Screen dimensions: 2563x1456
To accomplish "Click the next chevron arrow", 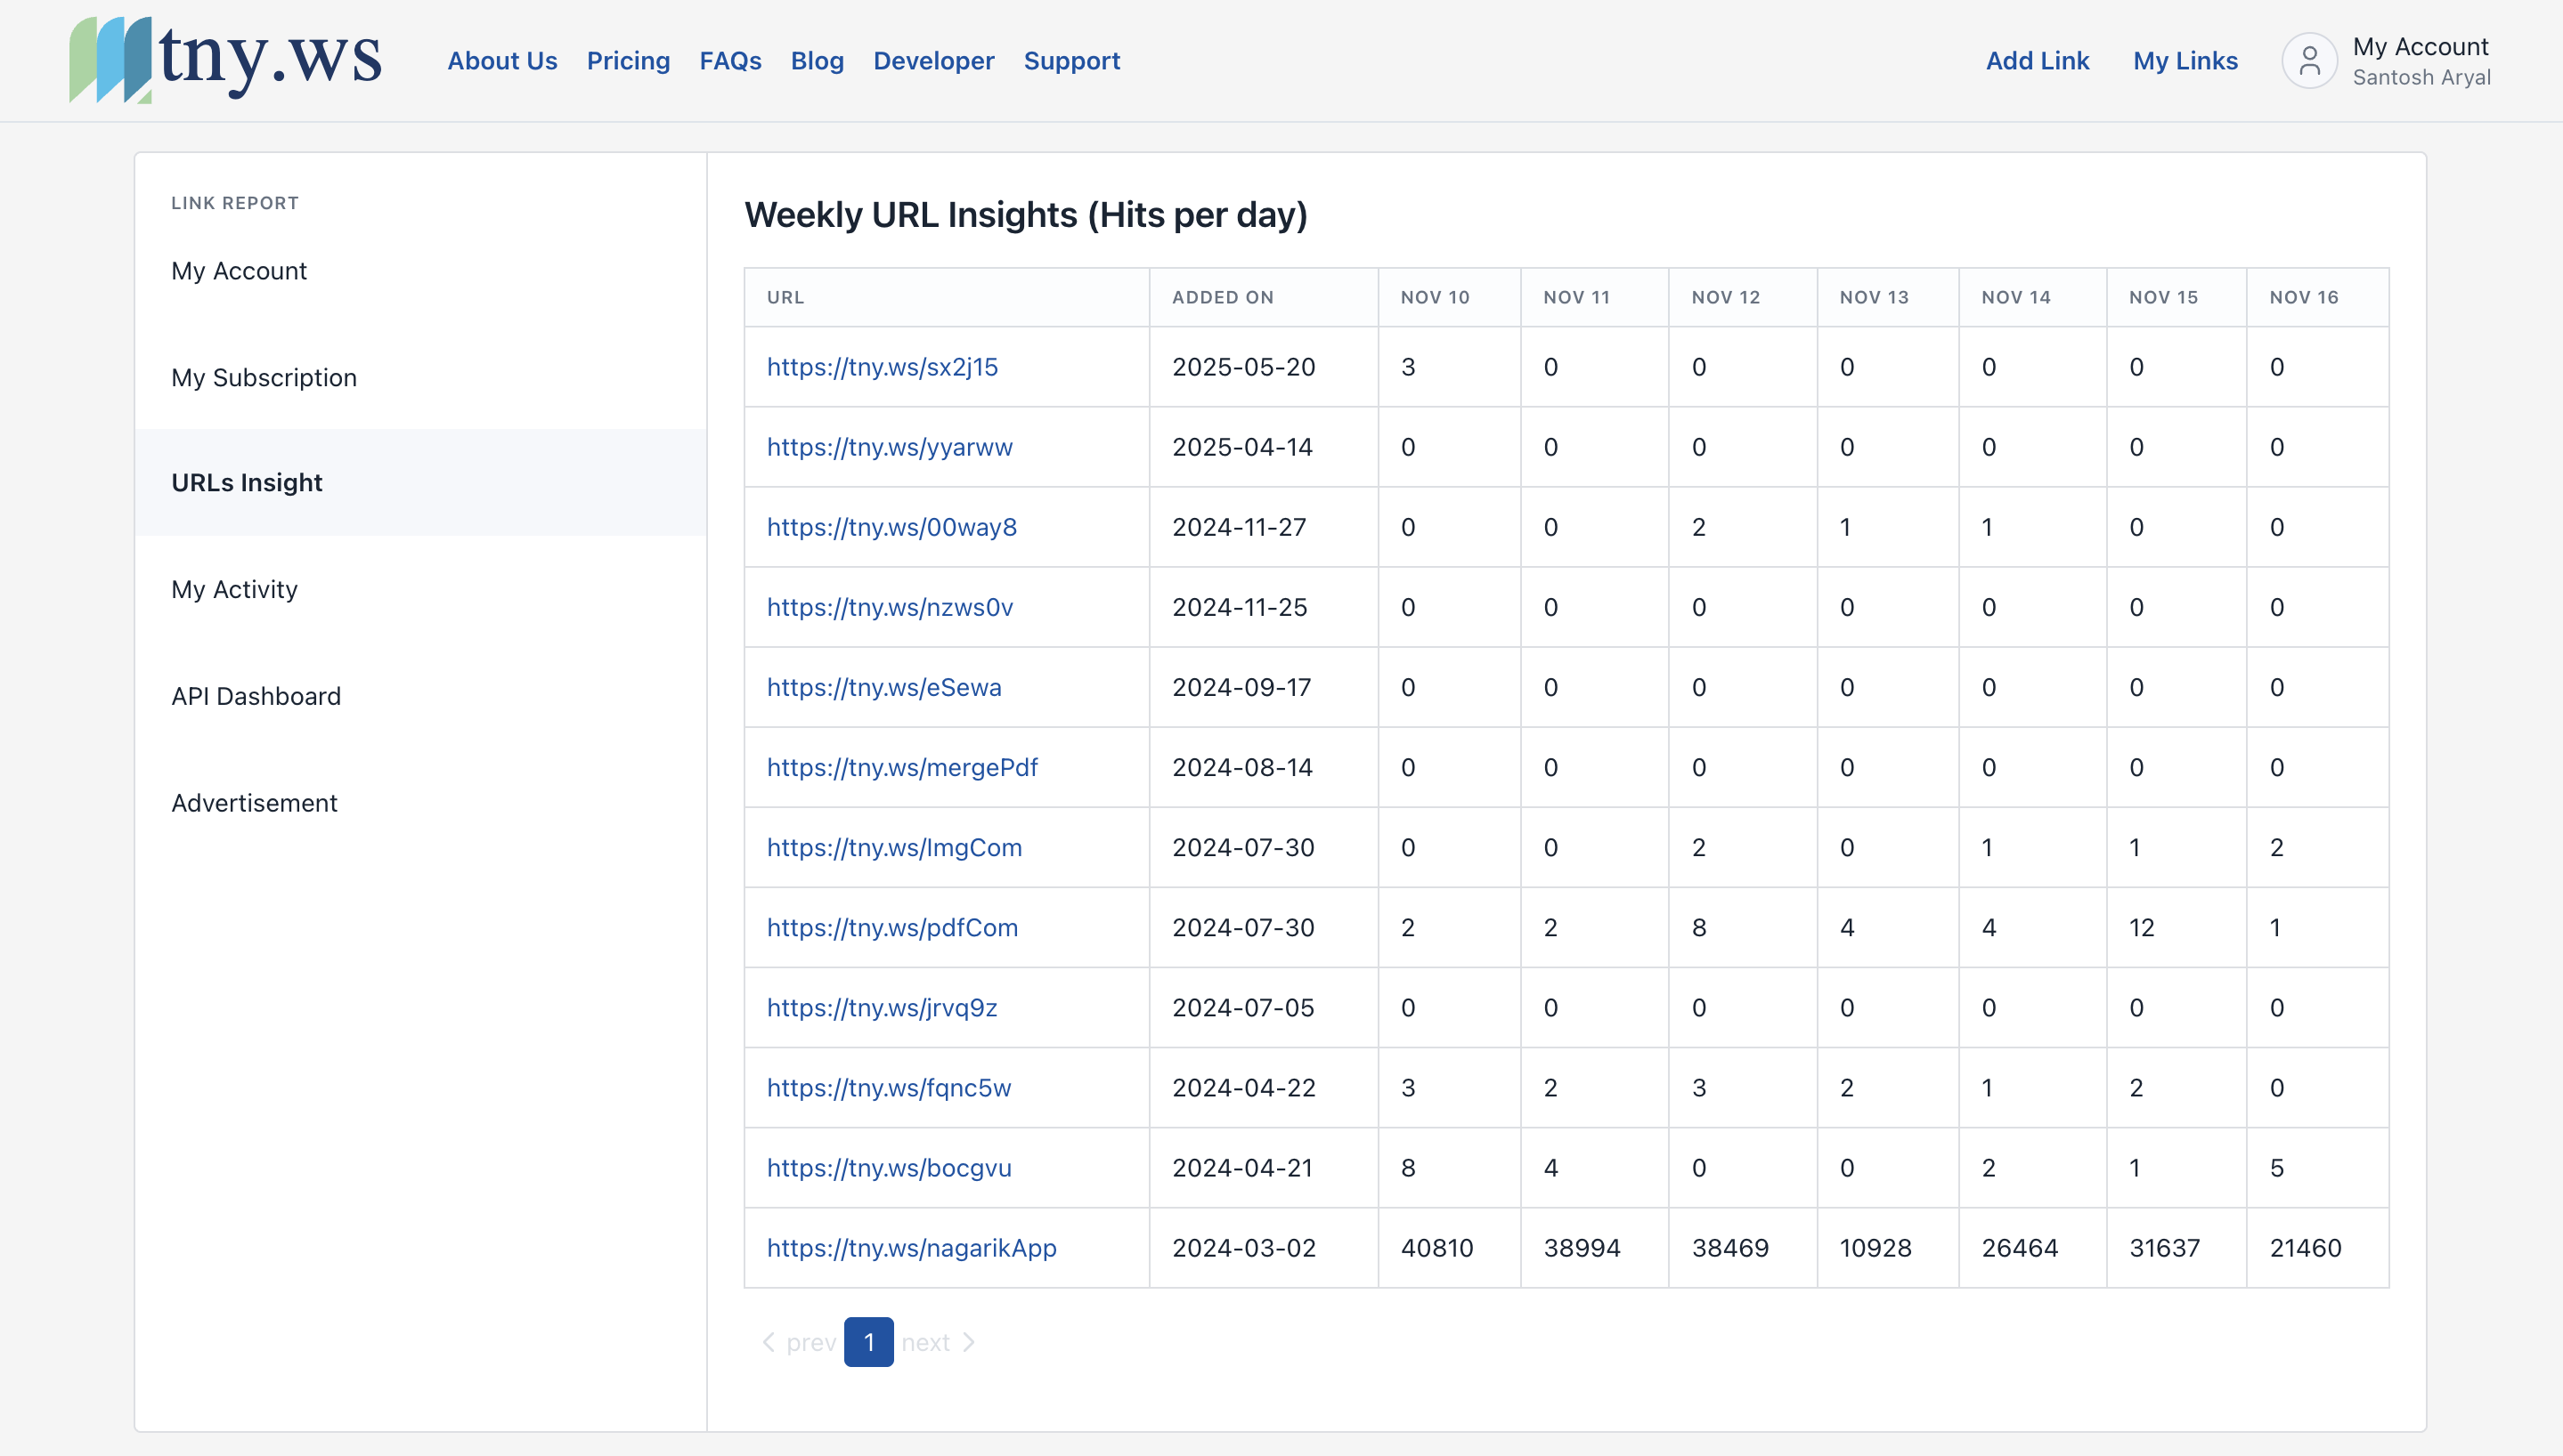I will pyautogui.click(x=968, y=1342).
